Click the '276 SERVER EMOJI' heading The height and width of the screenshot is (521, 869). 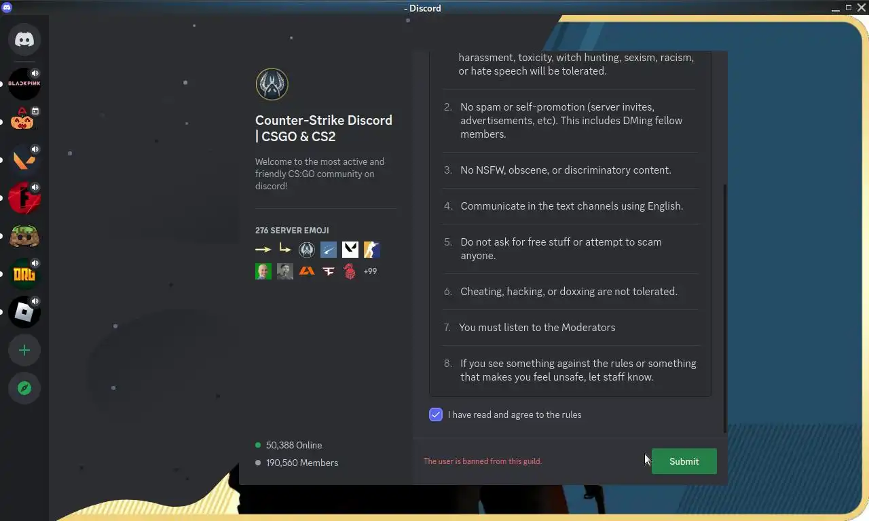(x=292, y=231)
